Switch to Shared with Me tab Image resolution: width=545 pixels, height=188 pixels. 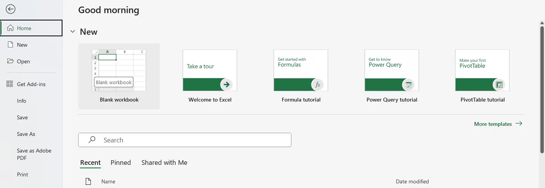pos(164,163)
